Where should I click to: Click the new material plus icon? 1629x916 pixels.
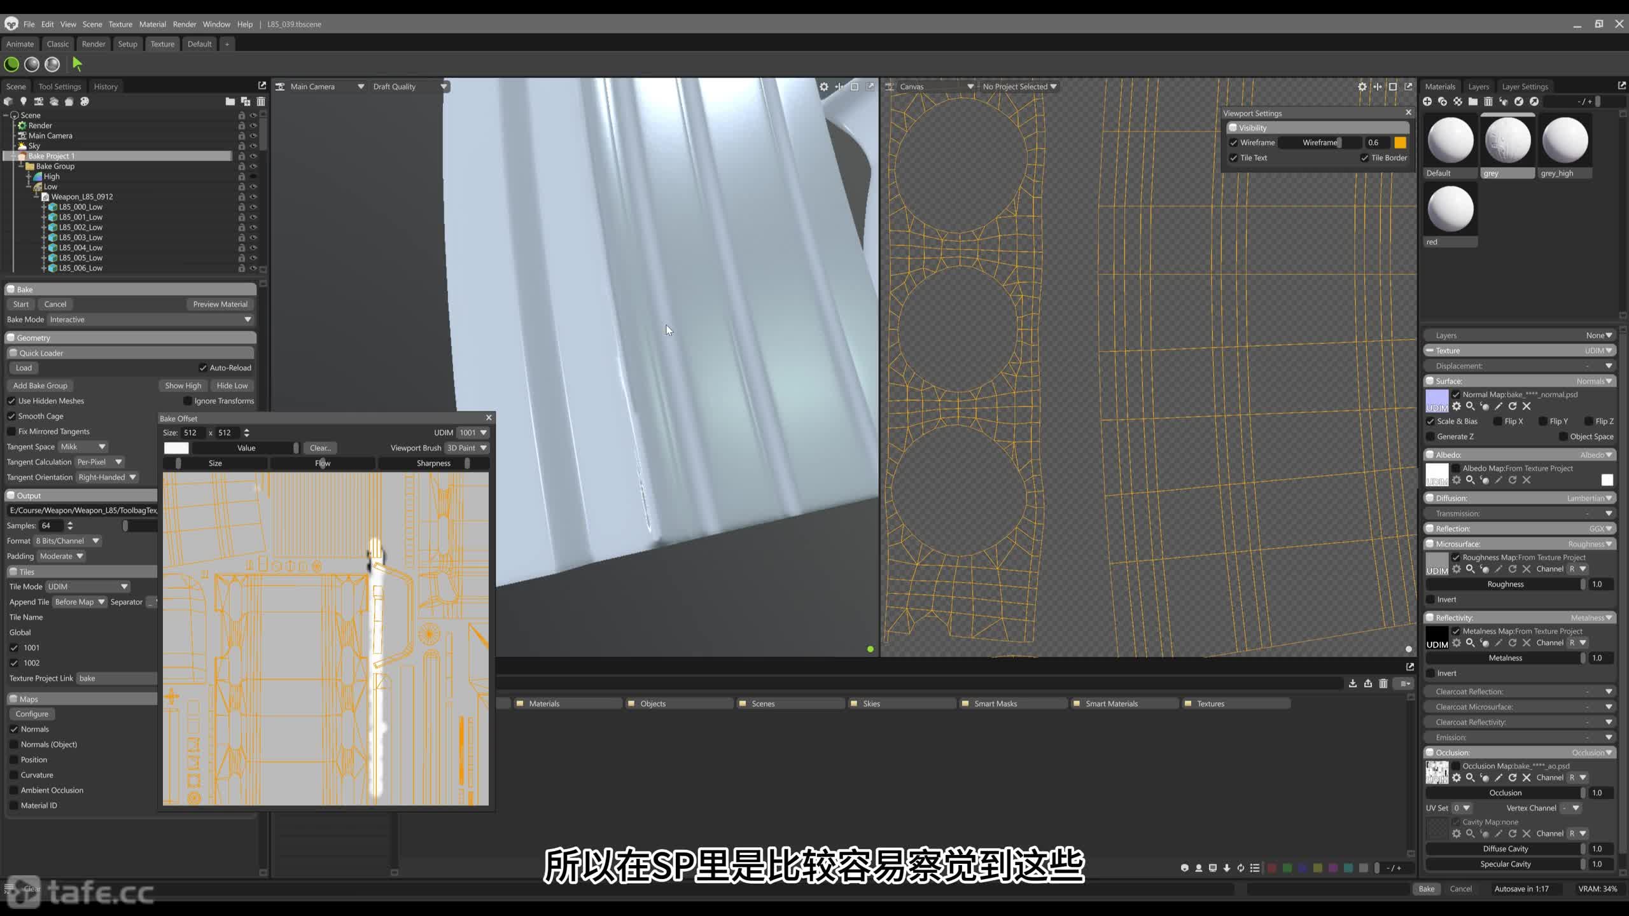tap(1427, 102)
